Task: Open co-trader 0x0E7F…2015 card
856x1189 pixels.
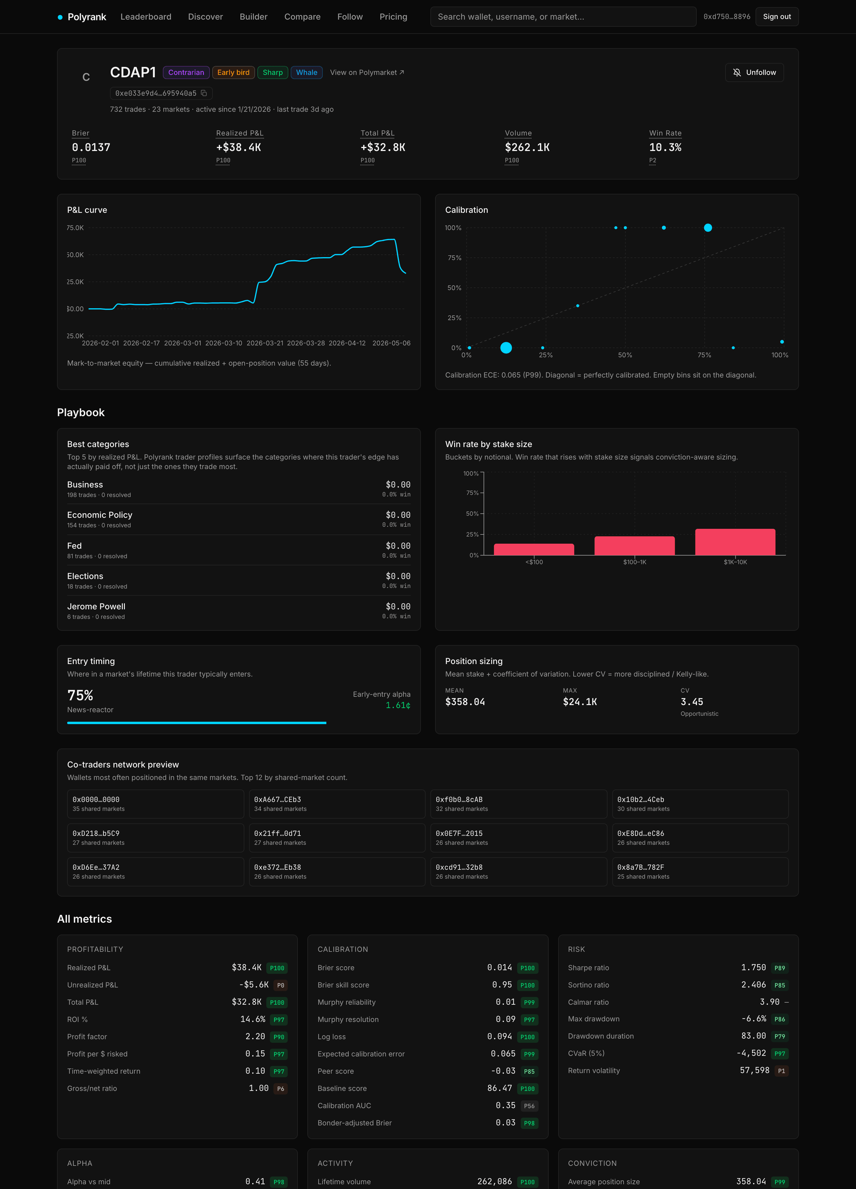Action: 518,838
